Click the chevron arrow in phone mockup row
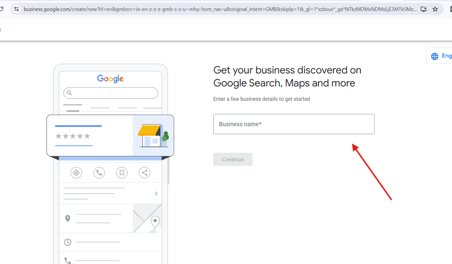Image resolution: width=452 pixels, height=264 pixels. (156, 193)
